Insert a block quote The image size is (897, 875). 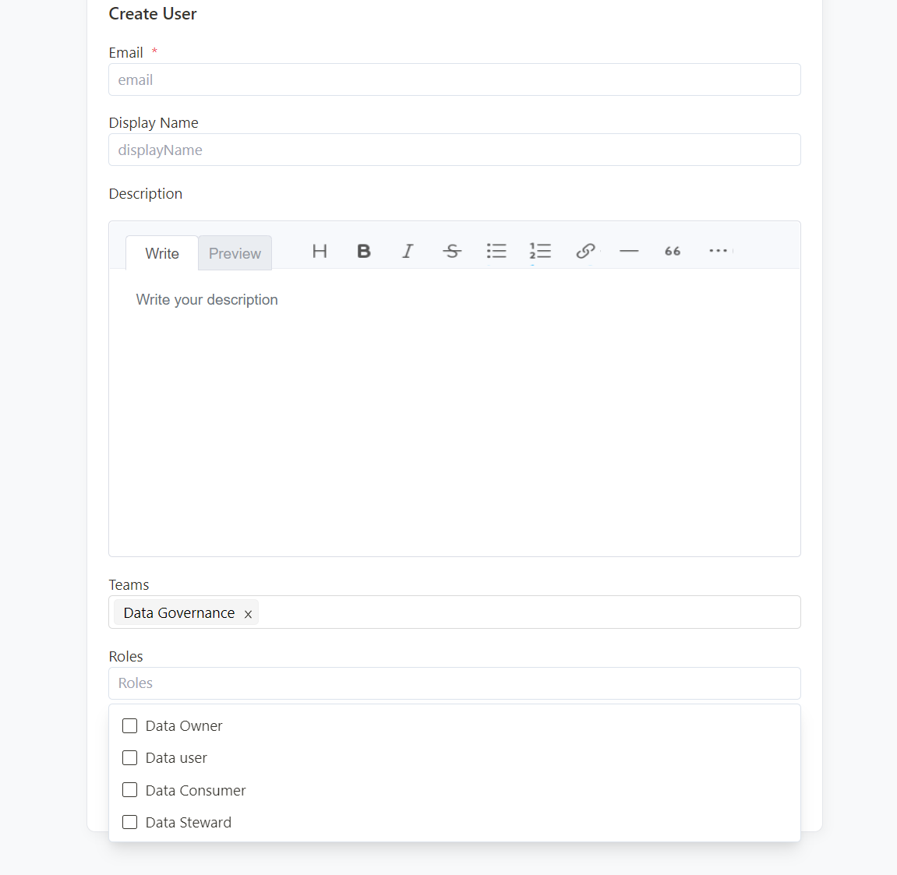[673, 251]
